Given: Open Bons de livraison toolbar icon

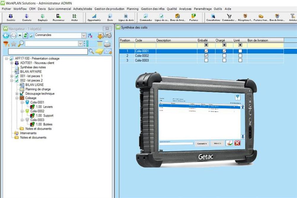Looking at the screenshot, I should tap(178, 17).
